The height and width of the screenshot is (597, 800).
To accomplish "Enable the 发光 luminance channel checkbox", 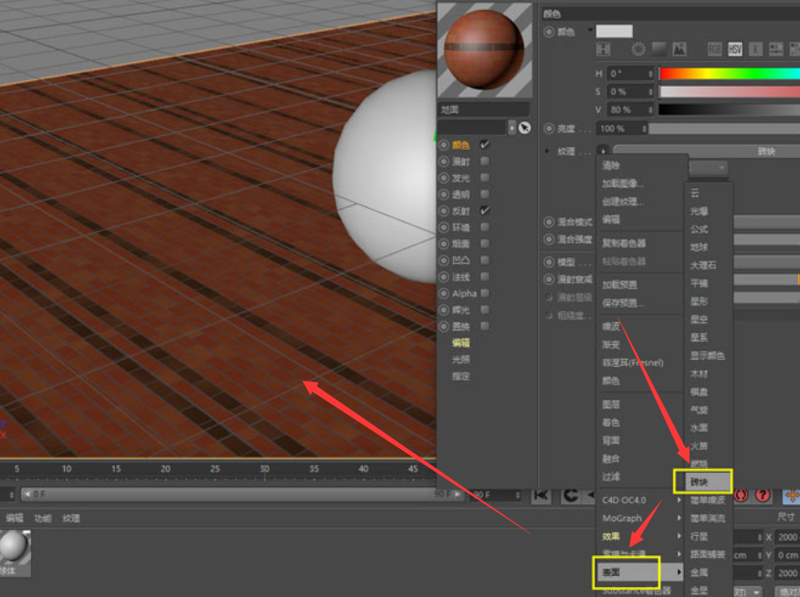I will click(487, 179).
